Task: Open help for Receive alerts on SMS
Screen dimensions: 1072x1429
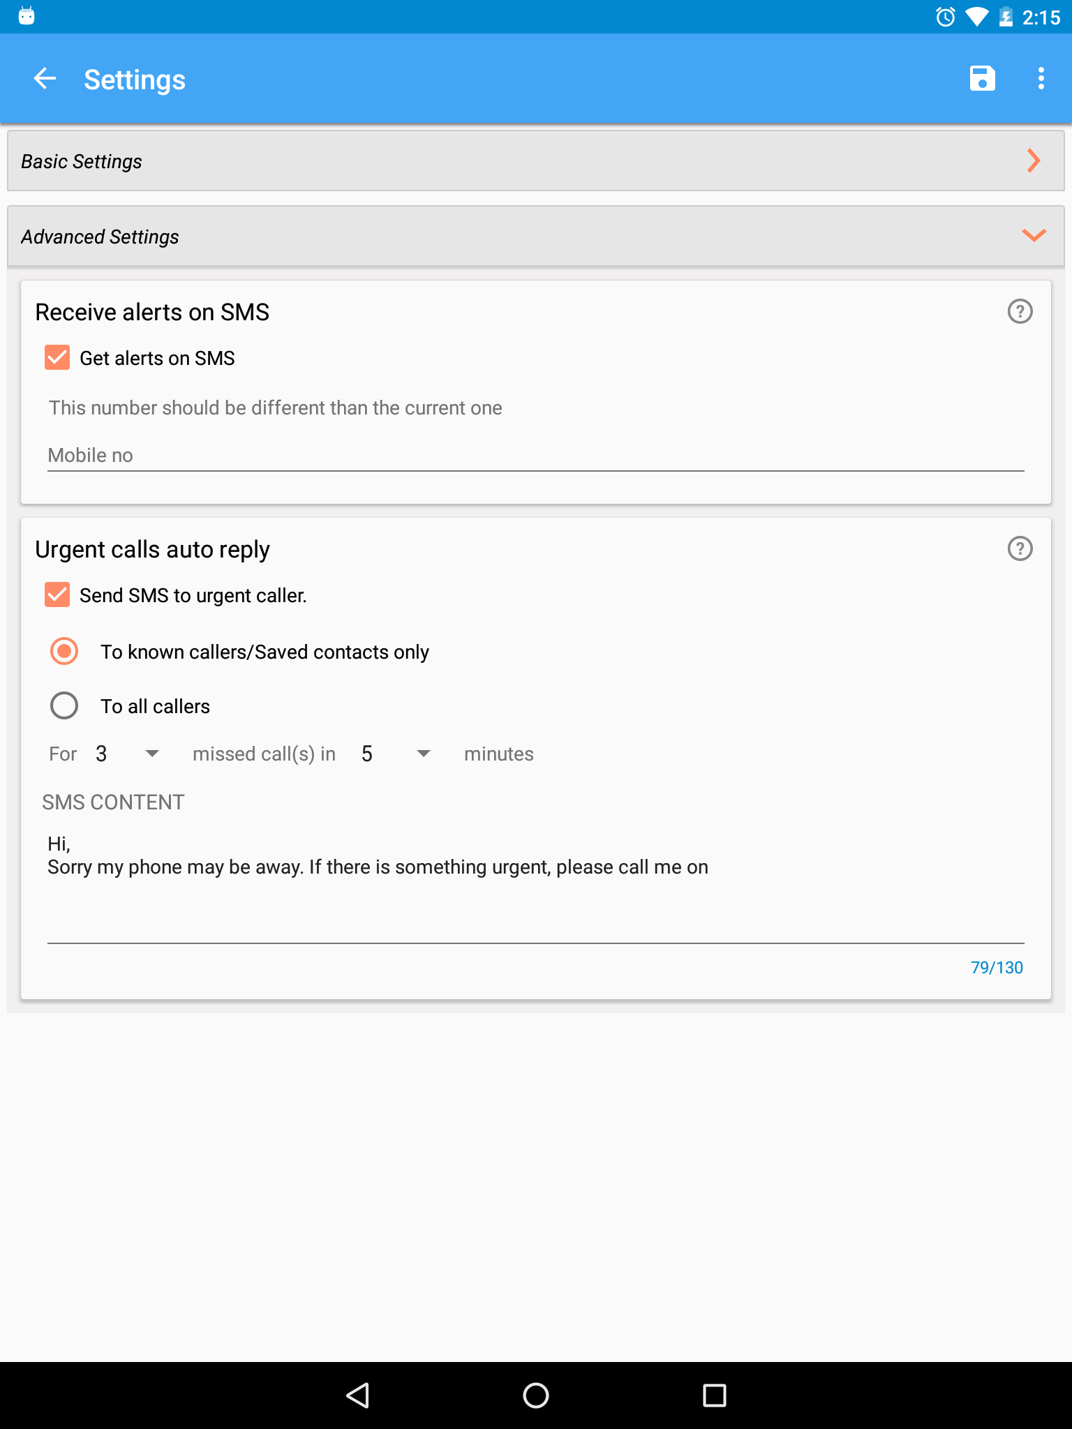Action: coord(1020,311)
